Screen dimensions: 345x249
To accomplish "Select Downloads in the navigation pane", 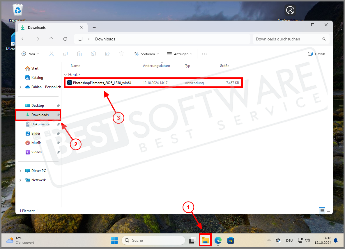I will (38, 115).
